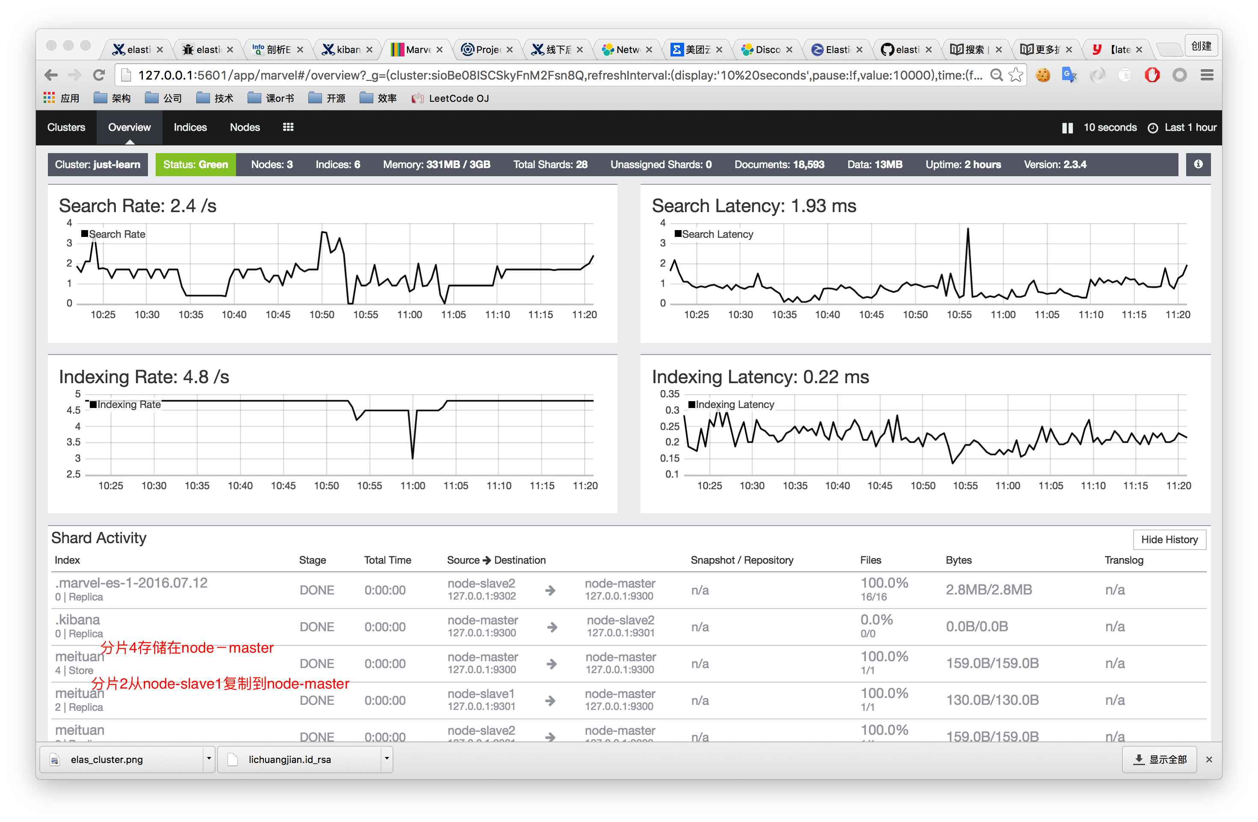The width and height of the screenshot is (1258, 822).
Task: Change the 10 seconds refresh interval
Action: click(1110, 127)
